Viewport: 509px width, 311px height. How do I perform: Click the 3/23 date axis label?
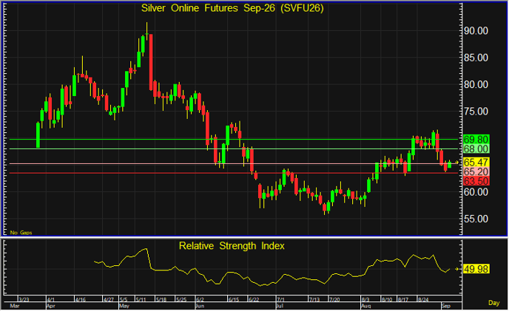24,299
